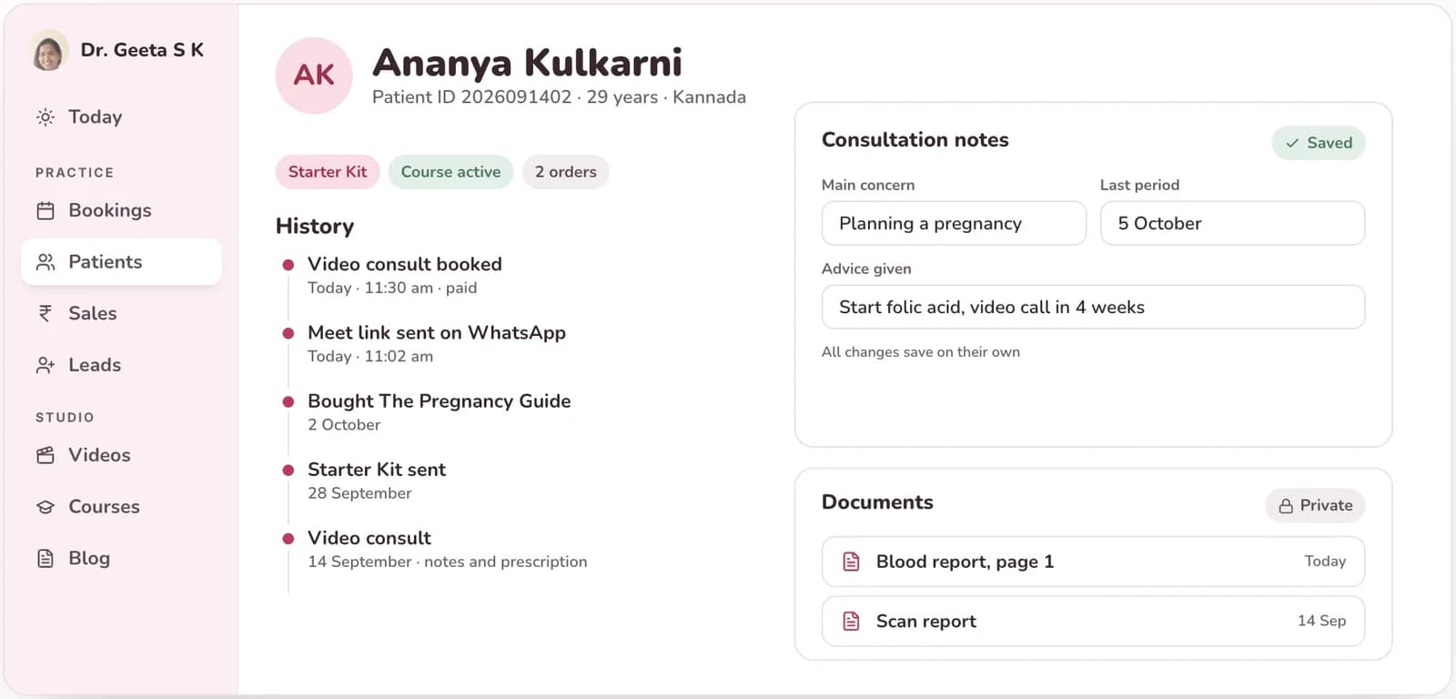Click the file icon on Blood report row
Image resolution: width=1456 pixels, height=699 pixels.
tap(851, 562)
